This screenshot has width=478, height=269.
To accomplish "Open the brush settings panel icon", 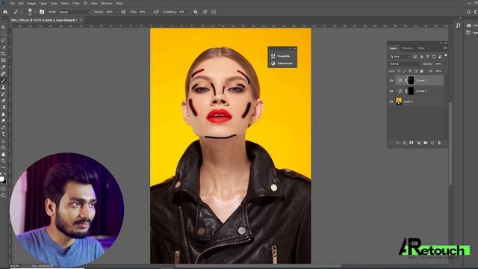I will [x=42, y=12].
